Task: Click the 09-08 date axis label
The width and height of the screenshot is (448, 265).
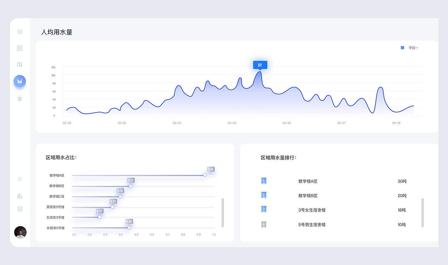Action: coord(396,123)
